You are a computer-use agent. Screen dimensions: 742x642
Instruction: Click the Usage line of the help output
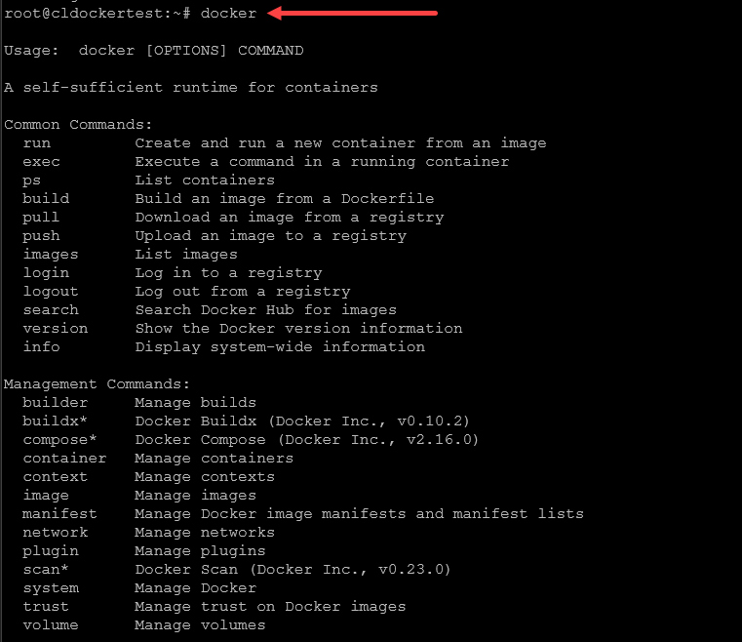tap(154, 50)
